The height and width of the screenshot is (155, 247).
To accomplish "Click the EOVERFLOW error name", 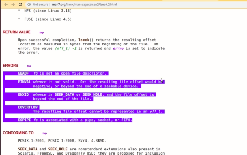I will (x=27, y=107).
